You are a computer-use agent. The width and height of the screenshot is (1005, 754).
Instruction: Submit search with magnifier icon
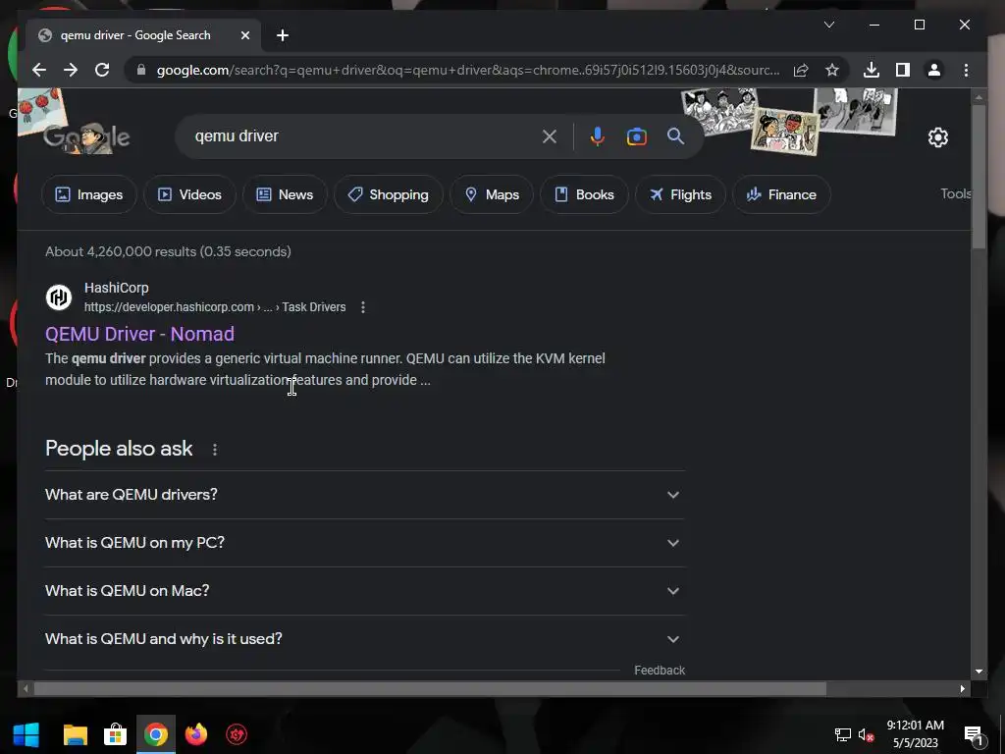pos(675,135)
